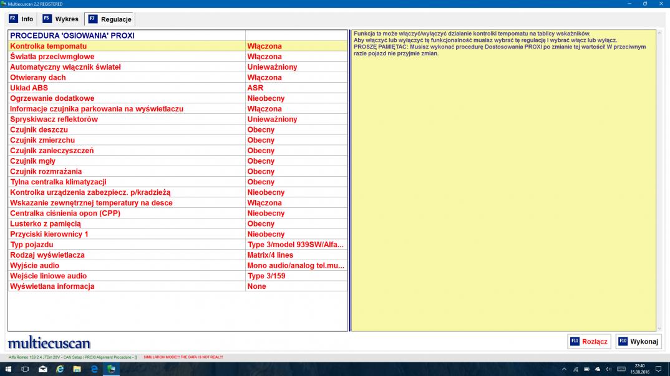This screenshot has width=670, height=376.
Task: Select the Spryskiwacz reflektorów row
Action: (178, 120)
